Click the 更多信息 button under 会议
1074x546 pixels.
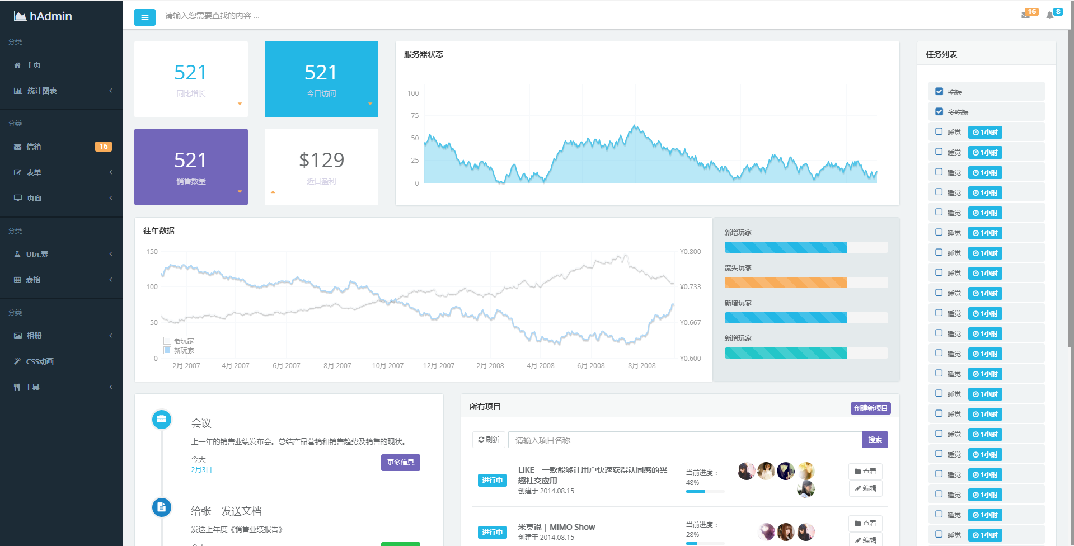[401, 463]
